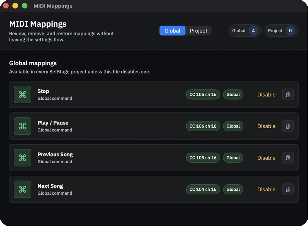The image size is (308, 226).
Task: Maximize the window with green button
Action: point(25,6)
